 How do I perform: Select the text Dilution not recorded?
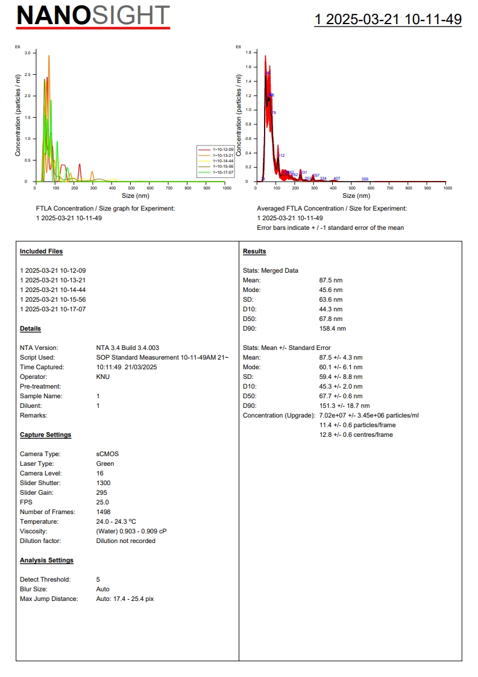pyautogui.click(x=125, y=541)
